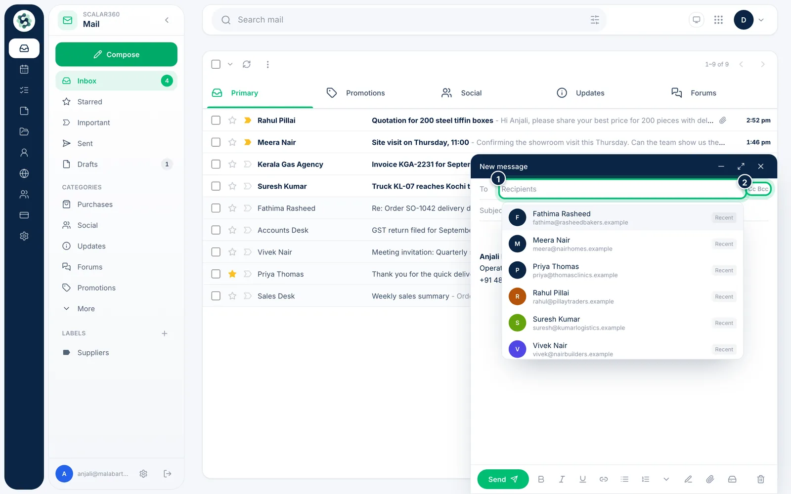Show Cc Bcc fields
Screen dimensions: 791x494
point(759,189)
